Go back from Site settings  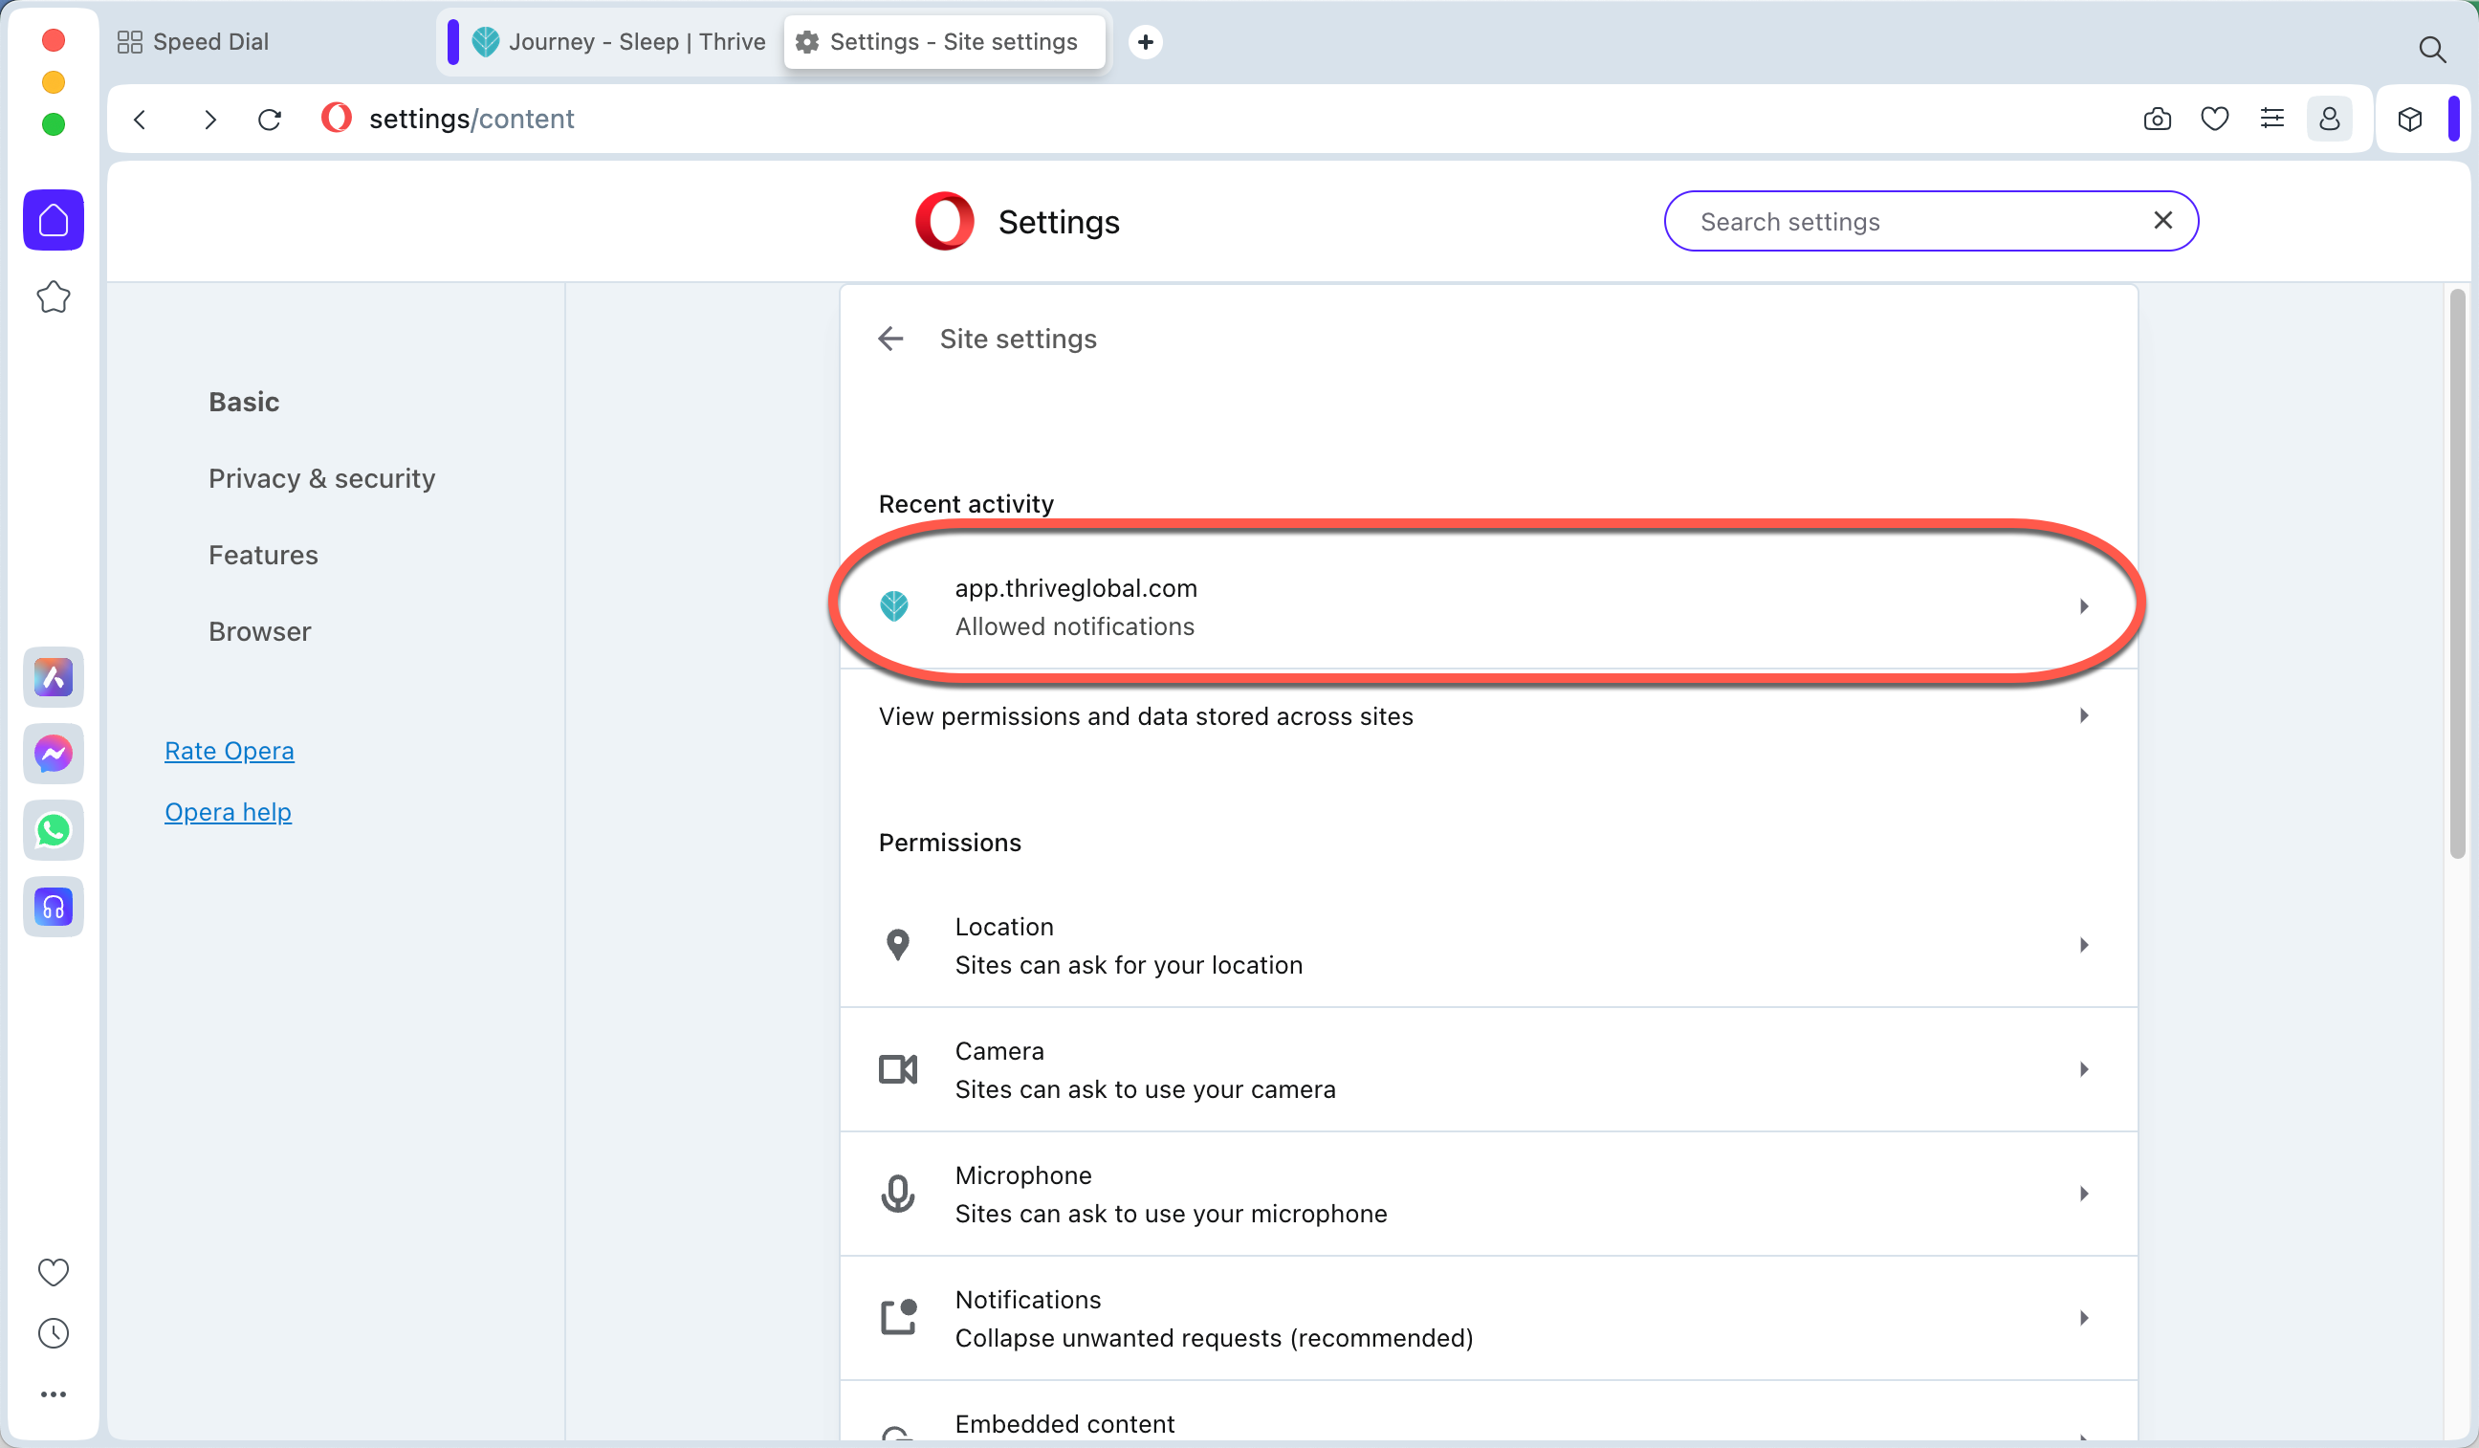pos(890,339)
